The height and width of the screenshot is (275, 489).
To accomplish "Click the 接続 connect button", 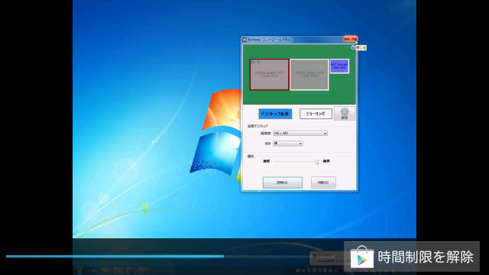I will tap(283, 183).
